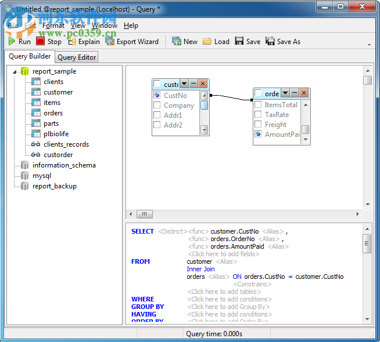Click the green Run query icon

12,42
